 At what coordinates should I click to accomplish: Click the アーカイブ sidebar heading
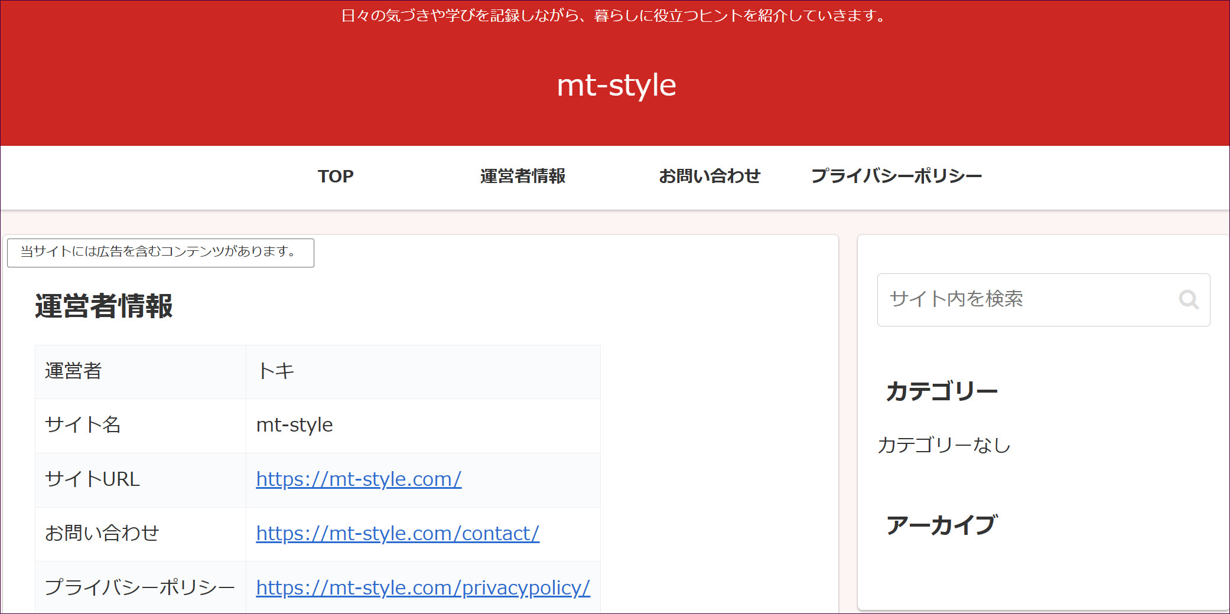[x=942, y=525]
